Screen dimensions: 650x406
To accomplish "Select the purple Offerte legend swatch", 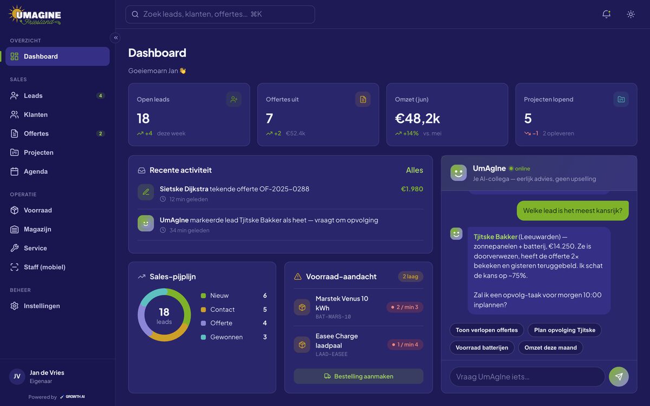I will click(x=203, y=323).
